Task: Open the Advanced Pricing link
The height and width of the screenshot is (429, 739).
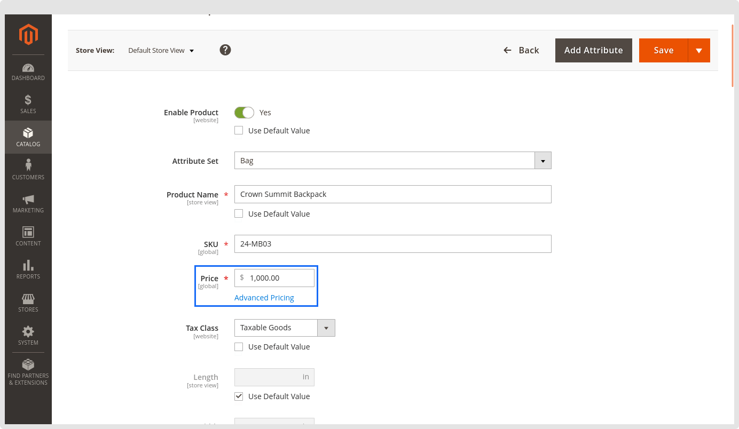Action: 264,298
